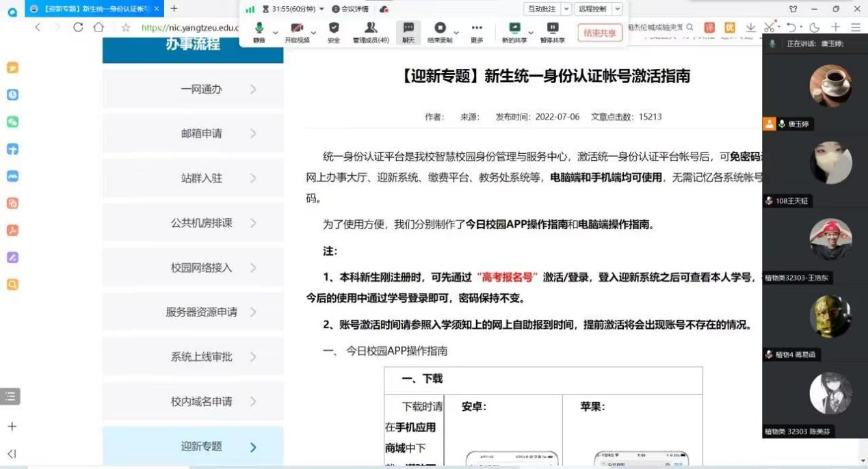Open 会议详情 meeting details
The image size is (868, 469).
[350, 9]
